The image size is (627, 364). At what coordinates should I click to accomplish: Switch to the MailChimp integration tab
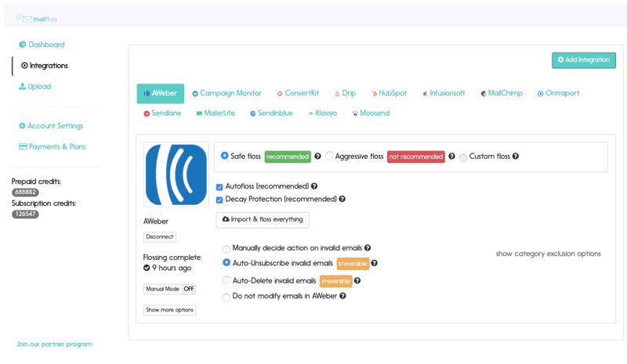point(501,93)
